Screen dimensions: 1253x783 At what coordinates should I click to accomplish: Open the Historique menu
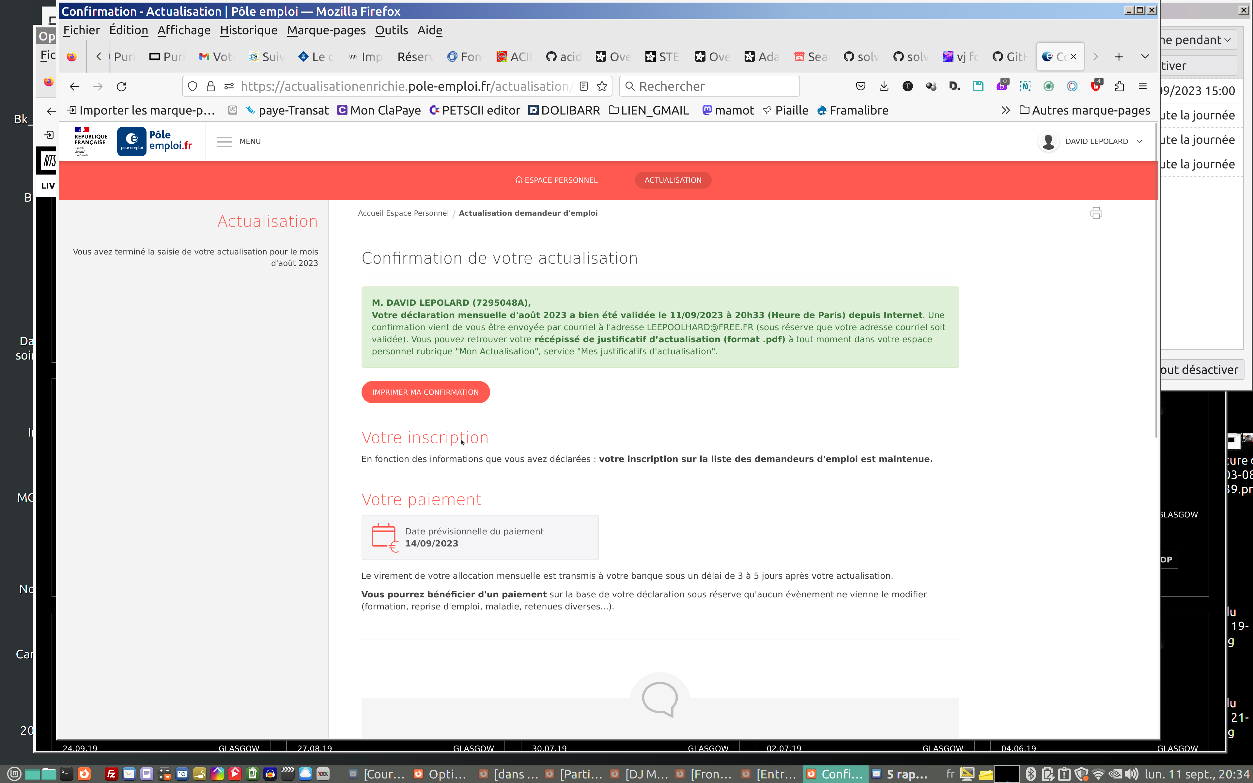coord(249,30)
